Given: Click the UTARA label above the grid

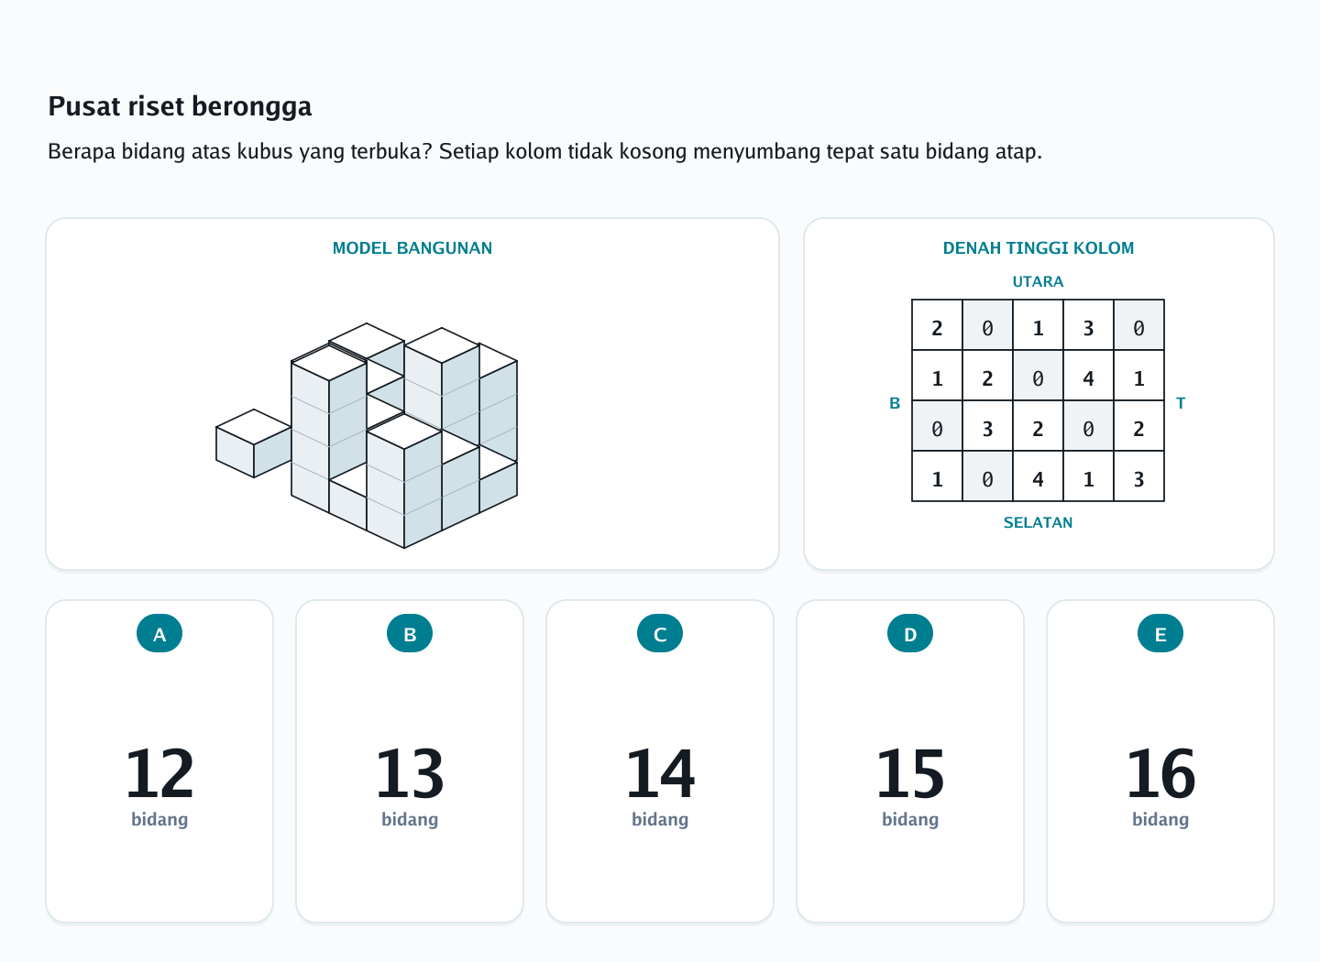Looking at the screenshot, I should point(1038,282).
